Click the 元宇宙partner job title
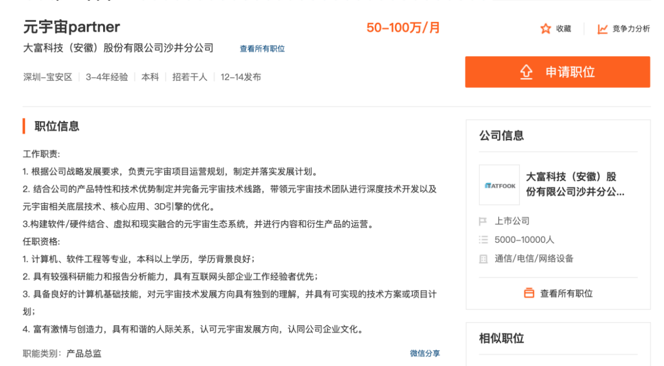The width and height of the screenshot is (664, 366). [x=71, y=27]
